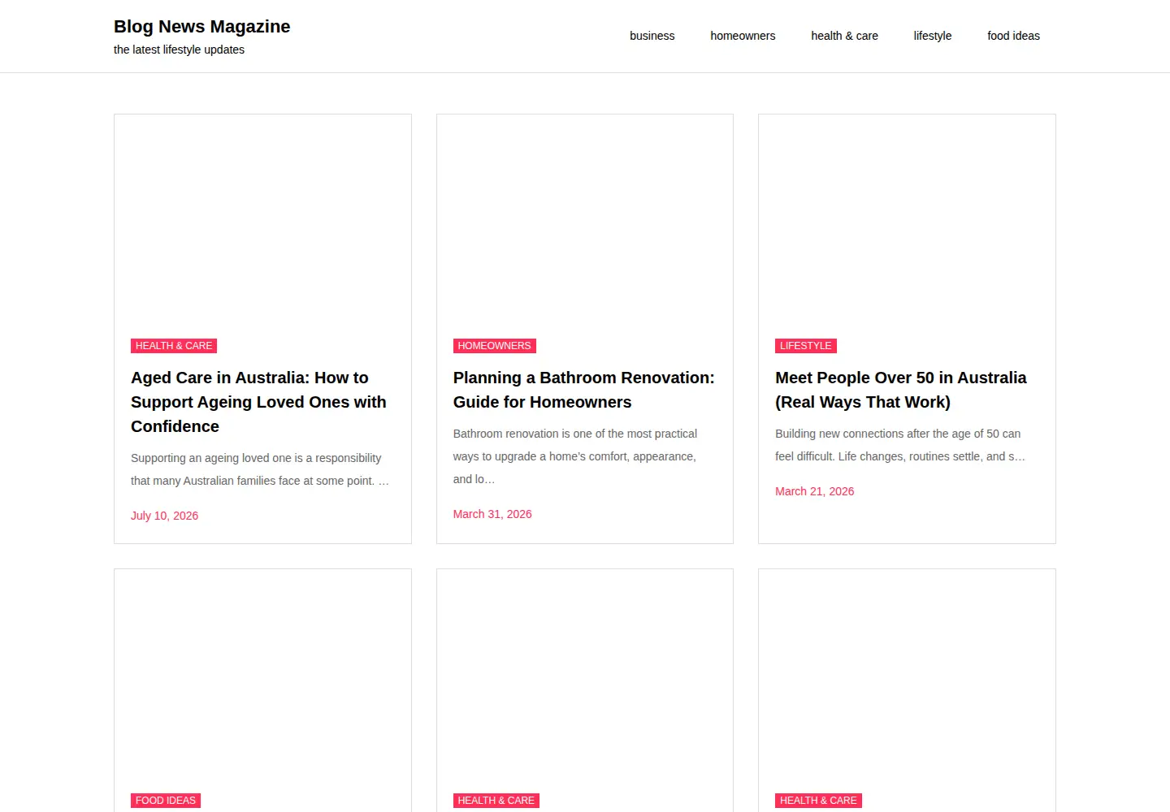Open Planning a Bathroom Renovation article title
The height and width of the screenshot is (812, 1170).
point(583,390)
